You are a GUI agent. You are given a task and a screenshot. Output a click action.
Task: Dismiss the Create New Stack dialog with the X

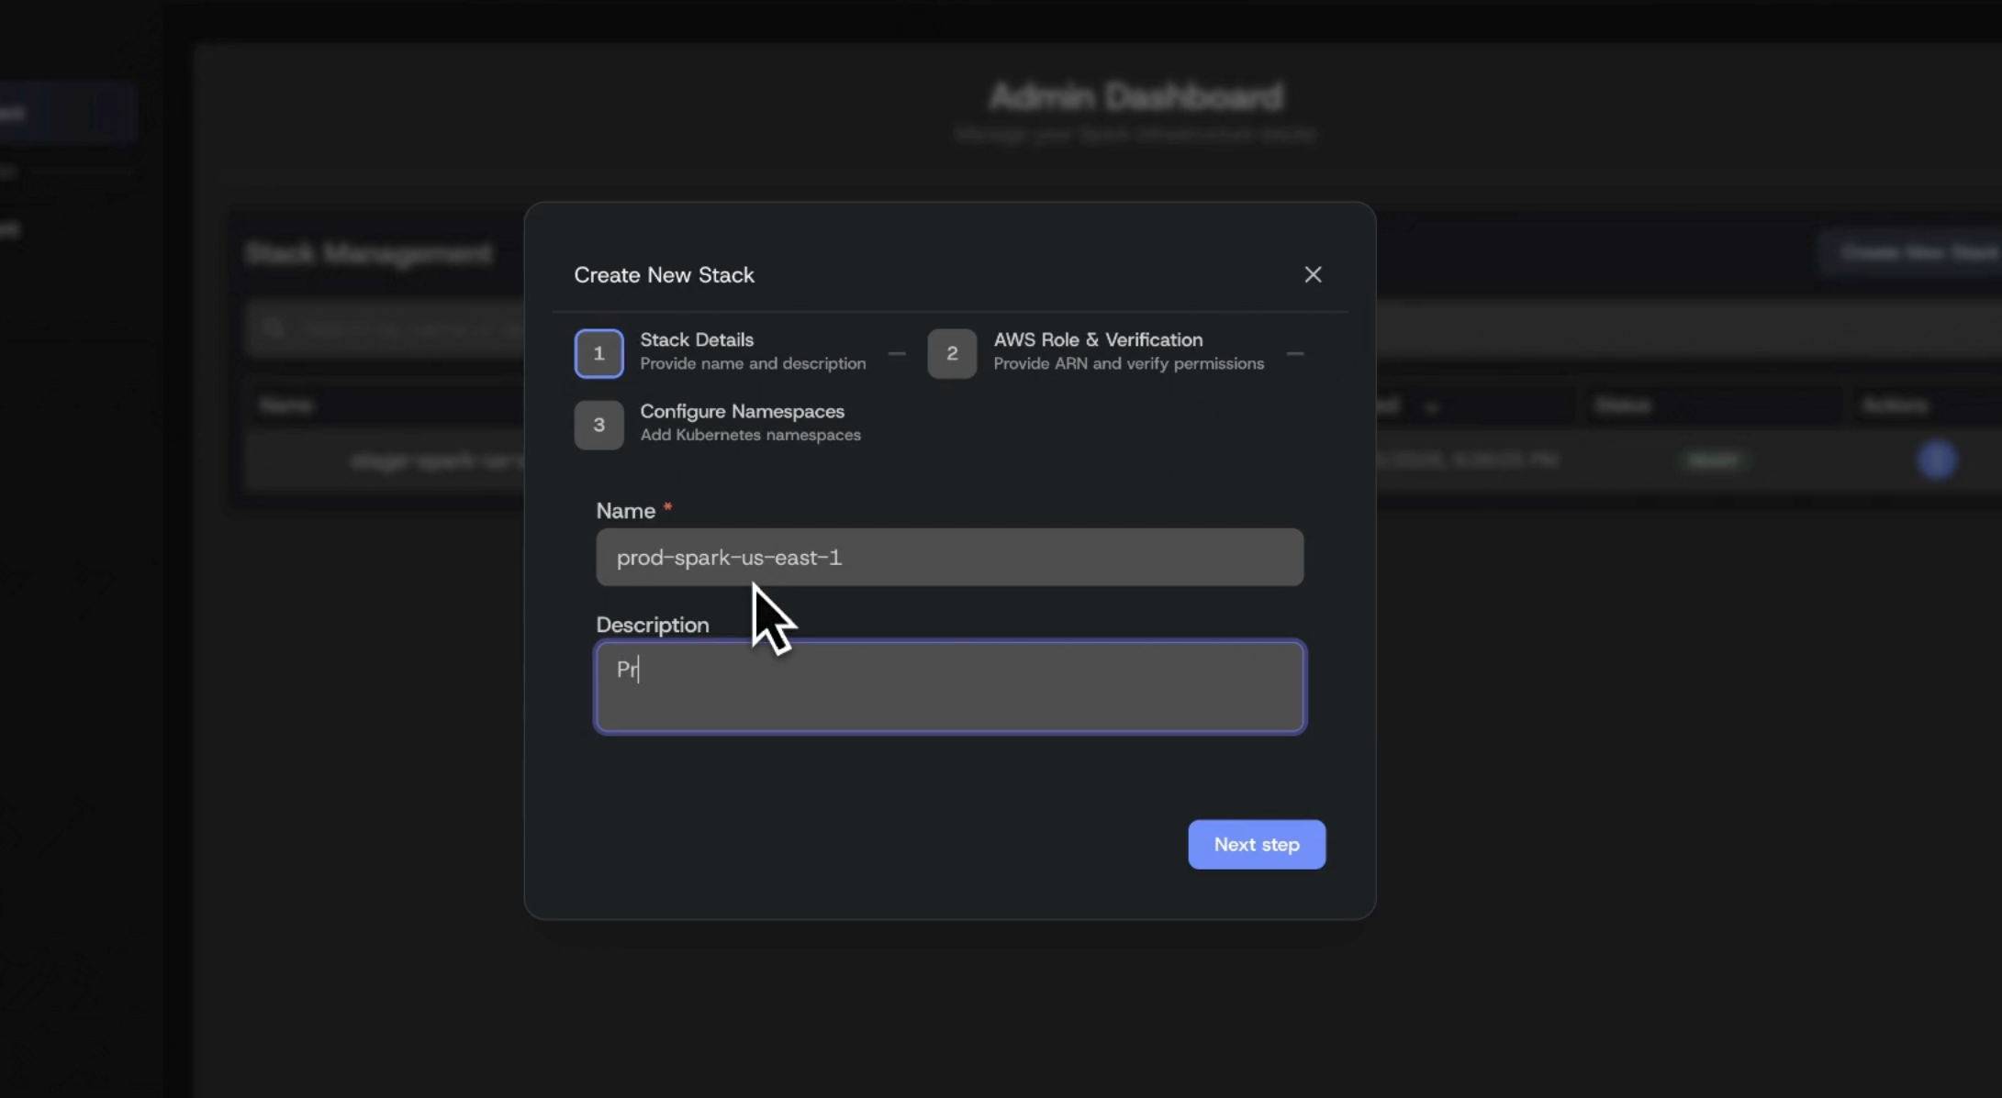pos(1313,274)
